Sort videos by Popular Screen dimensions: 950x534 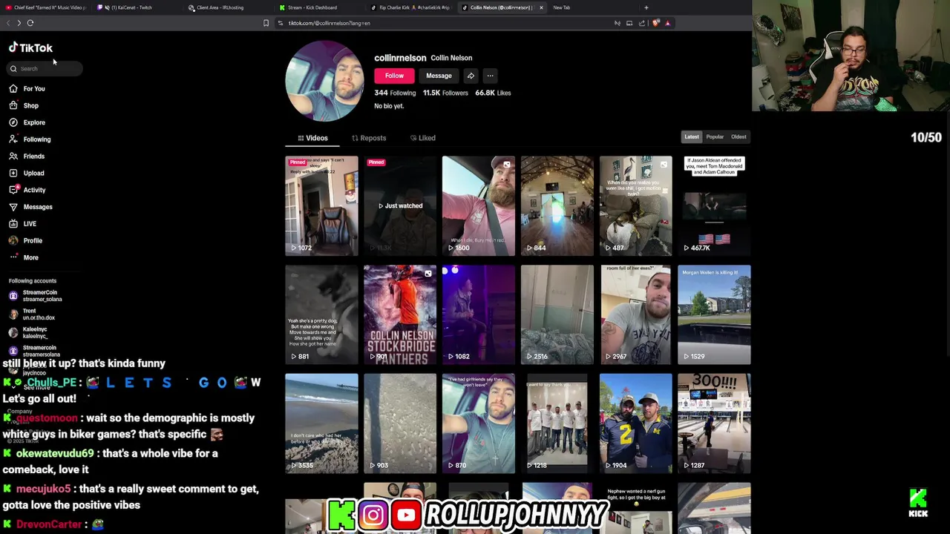715,137
